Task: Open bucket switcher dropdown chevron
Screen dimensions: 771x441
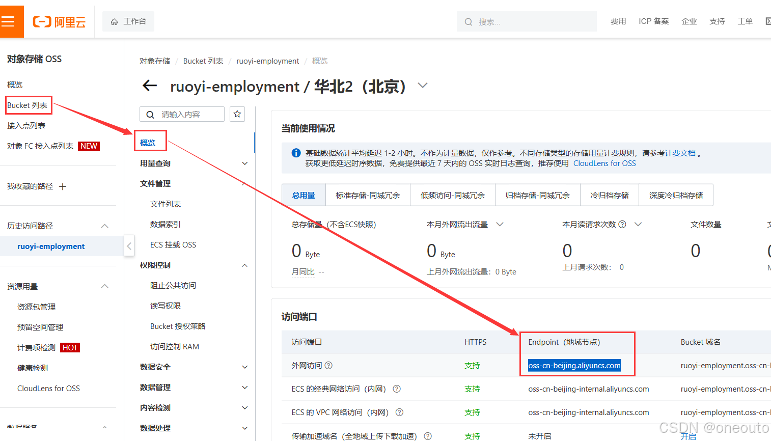Action: point(423,86)
